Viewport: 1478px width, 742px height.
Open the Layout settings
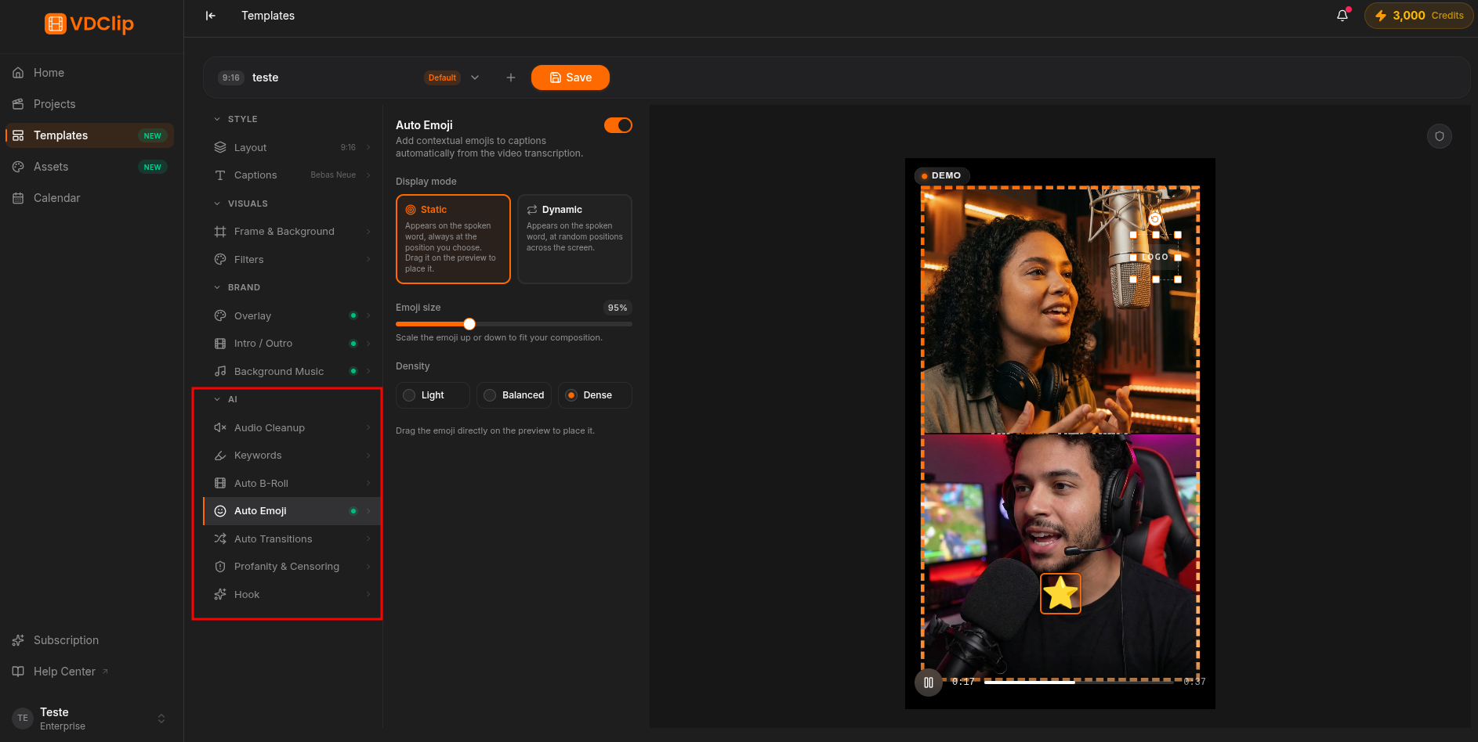pyautogui.click(x=292, y=147)
